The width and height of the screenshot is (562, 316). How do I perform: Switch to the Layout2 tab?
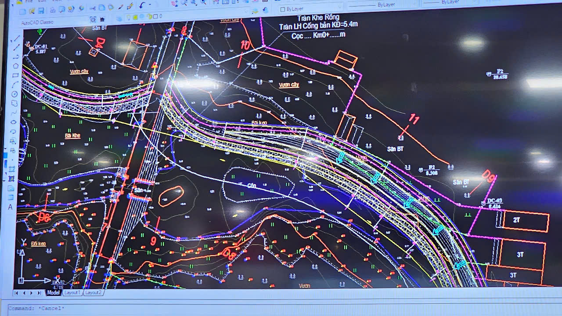point(93,293)
